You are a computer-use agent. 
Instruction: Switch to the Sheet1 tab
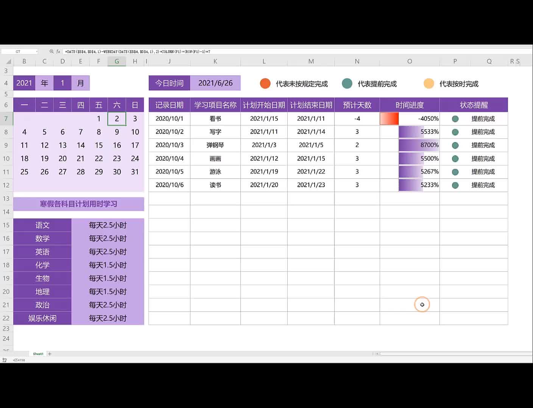[x=38, y=354]
